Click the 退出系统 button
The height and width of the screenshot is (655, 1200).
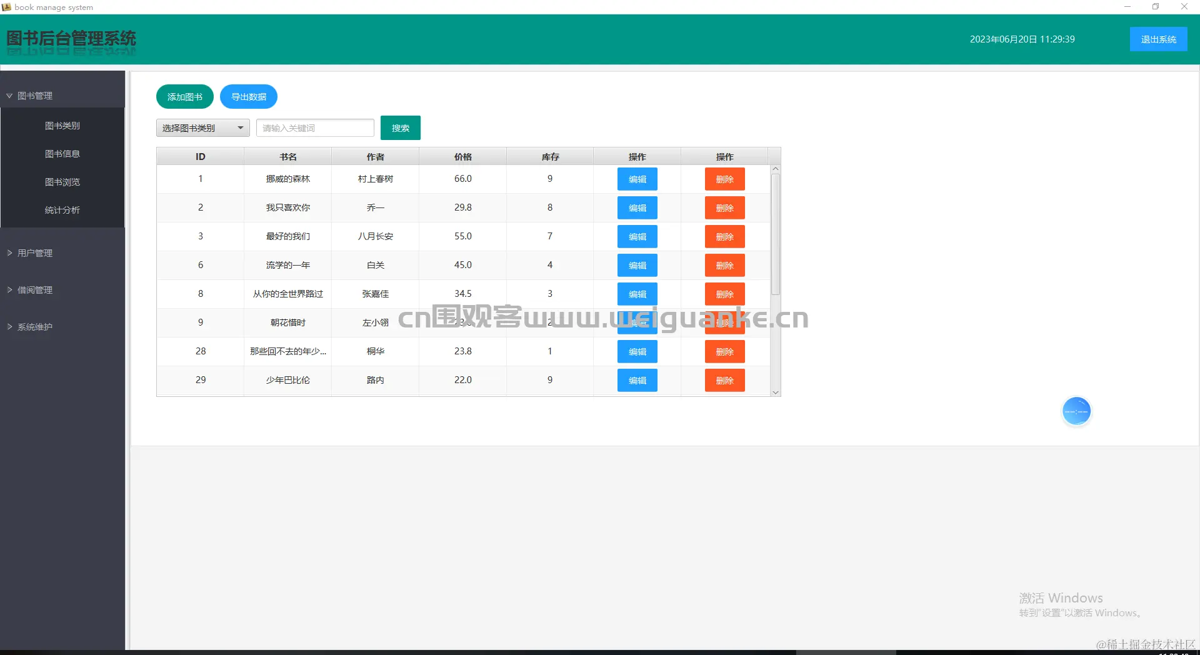[x=1159, y=39]
